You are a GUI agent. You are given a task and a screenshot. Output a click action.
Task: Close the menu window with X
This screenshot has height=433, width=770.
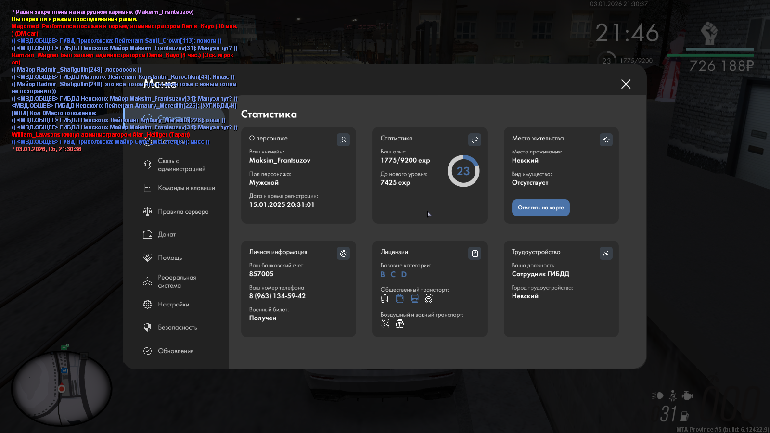point(626,84)
